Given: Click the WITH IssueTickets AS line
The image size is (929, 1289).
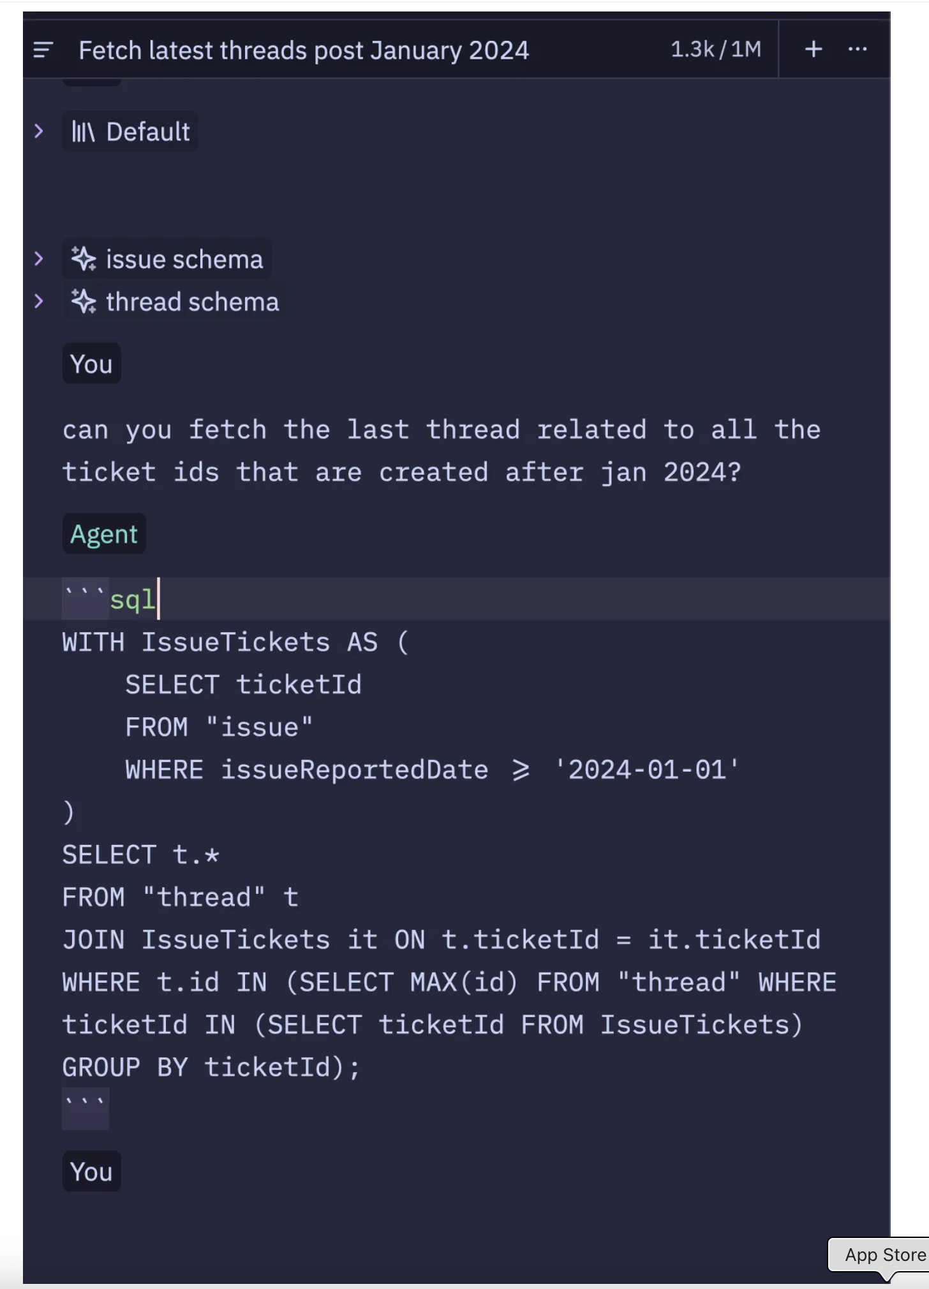Looking at the screenshot, I should (x=235, y=642).
